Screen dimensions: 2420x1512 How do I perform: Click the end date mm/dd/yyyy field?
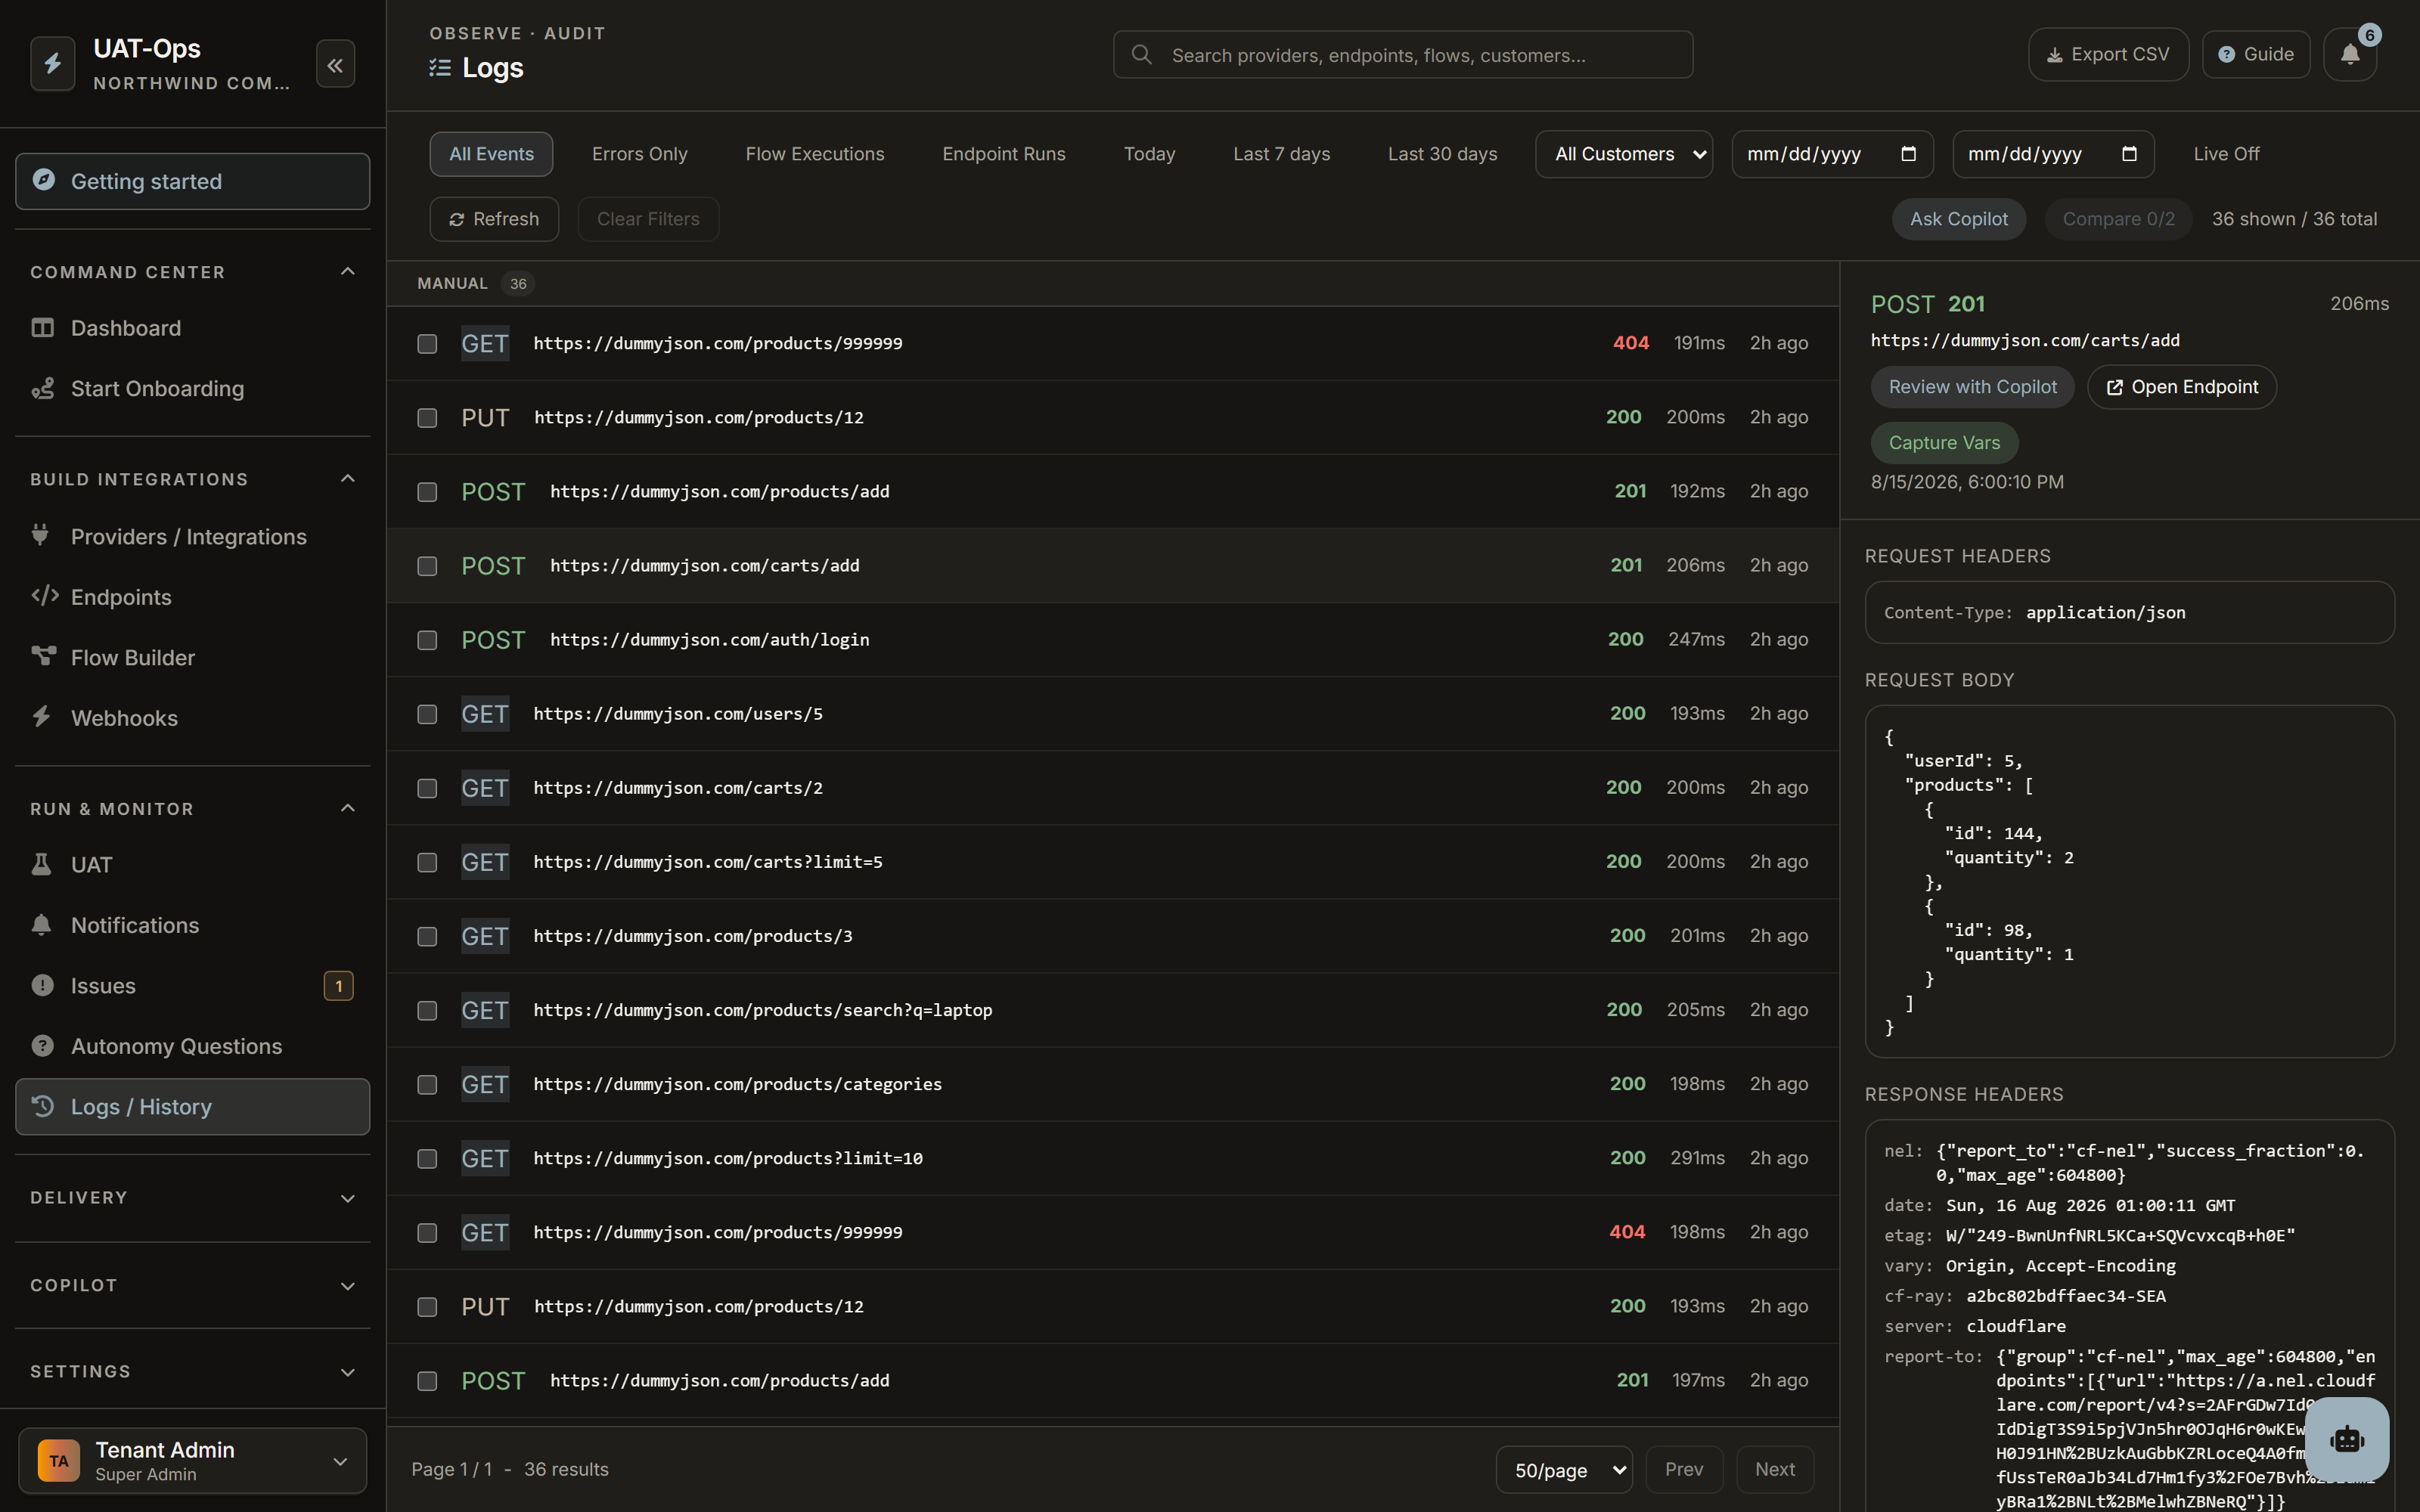(2053, 154)
